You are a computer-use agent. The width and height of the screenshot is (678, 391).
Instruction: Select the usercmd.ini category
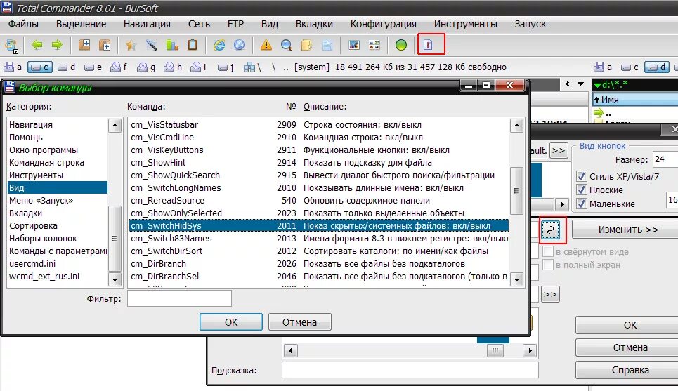point(58,264)
